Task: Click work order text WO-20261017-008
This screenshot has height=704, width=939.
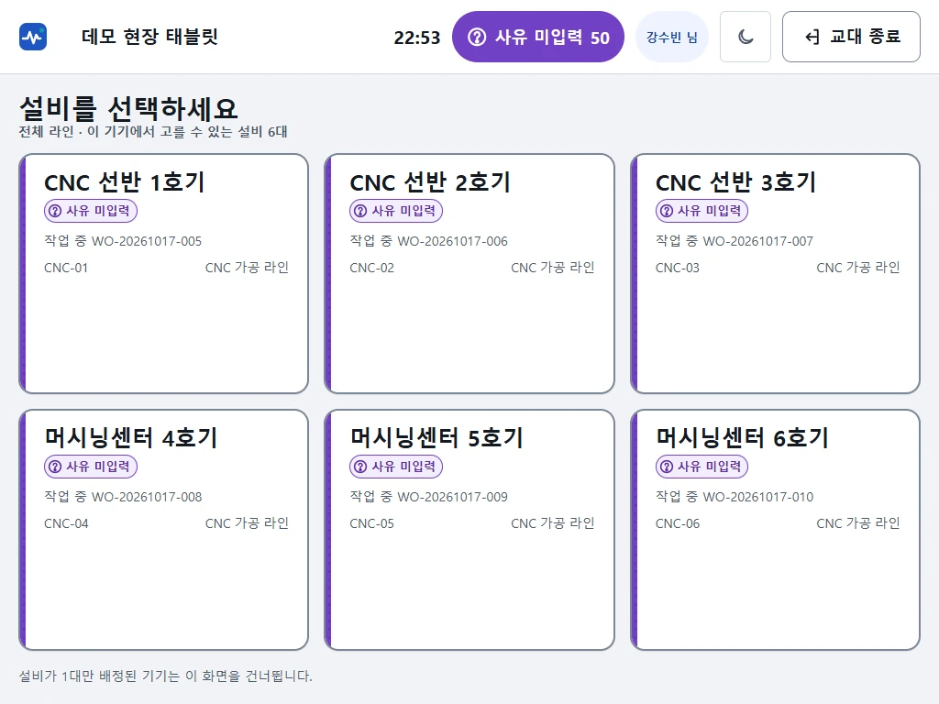Action: click(x=147, y=497)
